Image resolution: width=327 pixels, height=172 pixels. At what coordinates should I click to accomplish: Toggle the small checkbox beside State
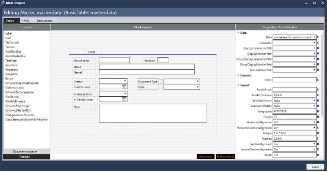pyautogui.click(x=161, y=87)
